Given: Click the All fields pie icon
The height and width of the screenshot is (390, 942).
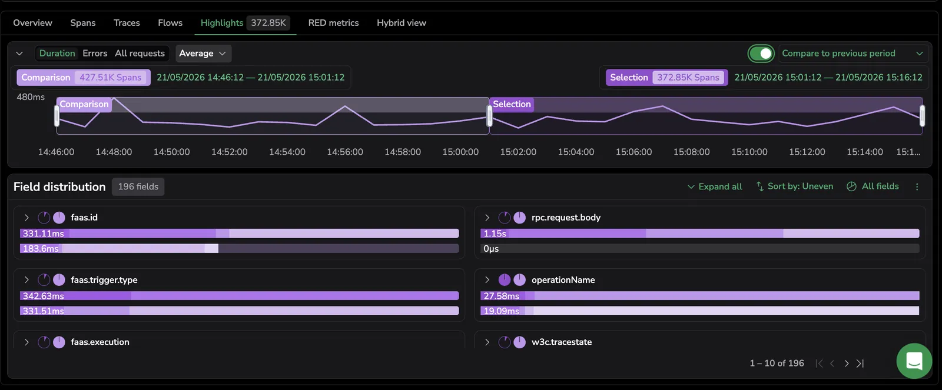Looking at the screenshot, I should point(851,186).
